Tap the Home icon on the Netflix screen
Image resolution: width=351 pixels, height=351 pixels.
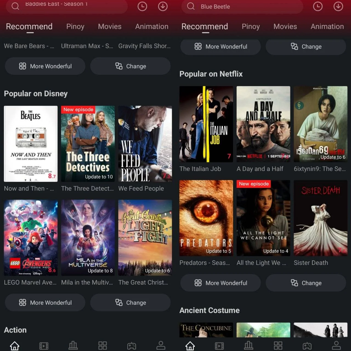(x=190, y=346)
